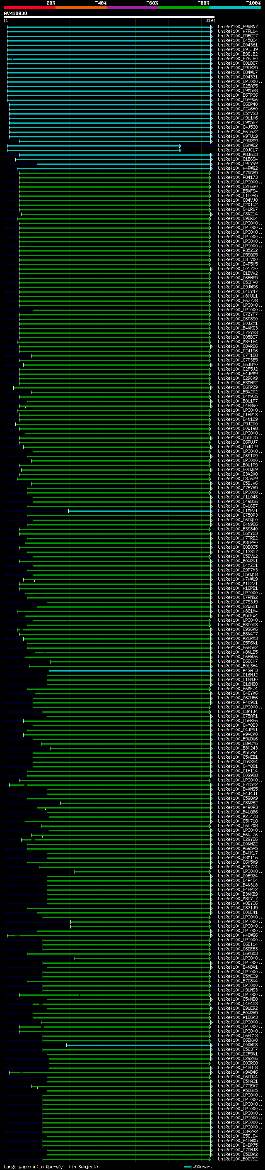Click hit label UniRef100_P84173
The image size is (265, 1170).
[x=237, y=178]
